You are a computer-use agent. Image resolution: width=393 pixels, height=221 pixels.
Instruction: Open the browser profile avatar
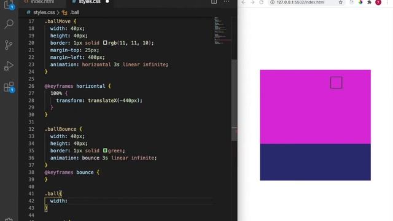click(x=378, y=2)
